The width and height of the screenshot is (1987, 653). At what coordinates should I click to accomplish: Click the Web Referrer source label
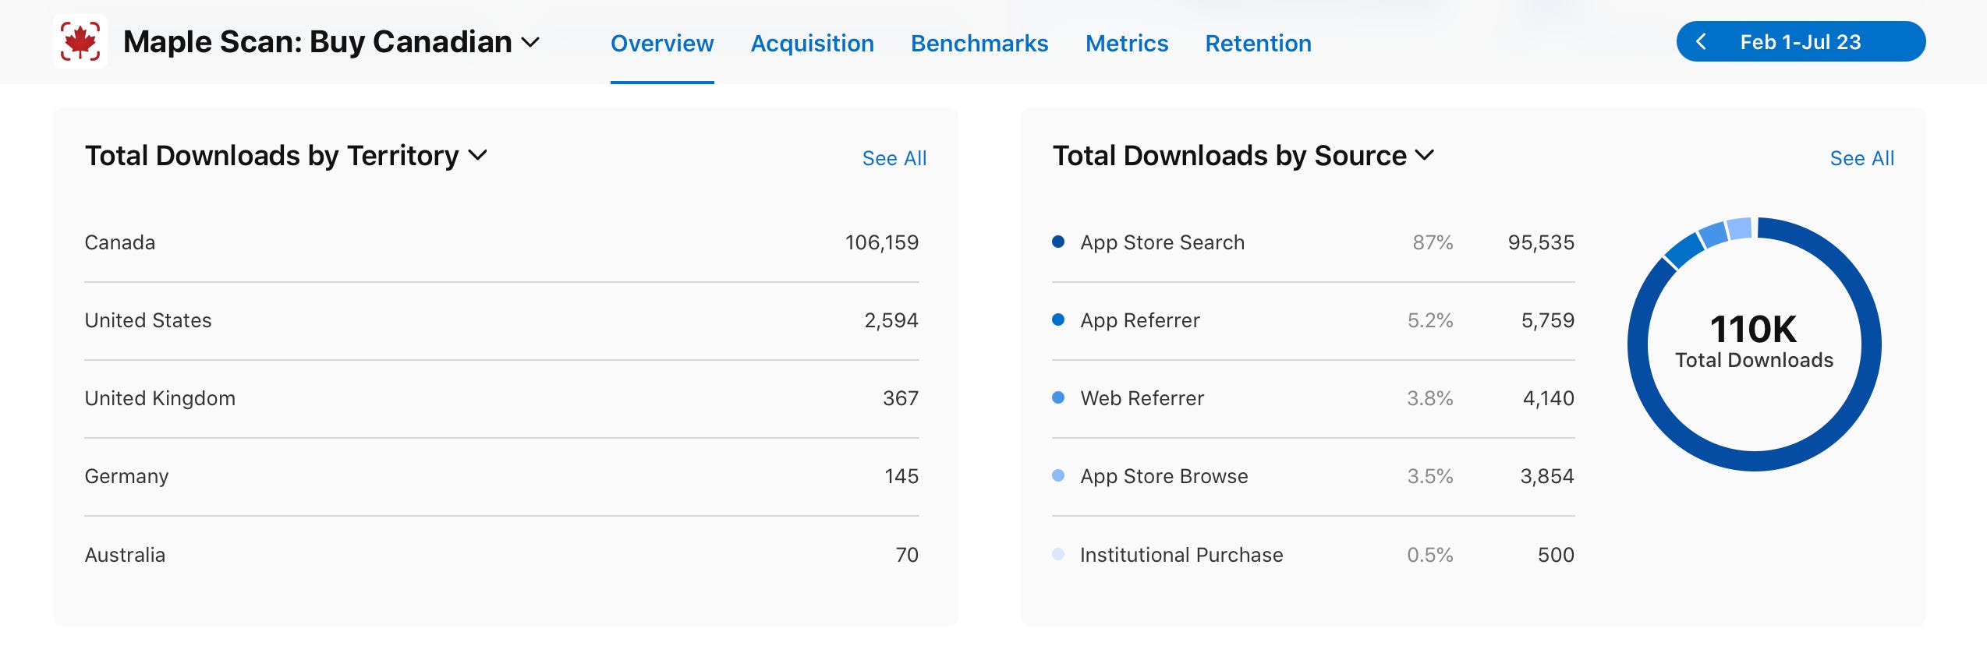tap(1142, 398)
